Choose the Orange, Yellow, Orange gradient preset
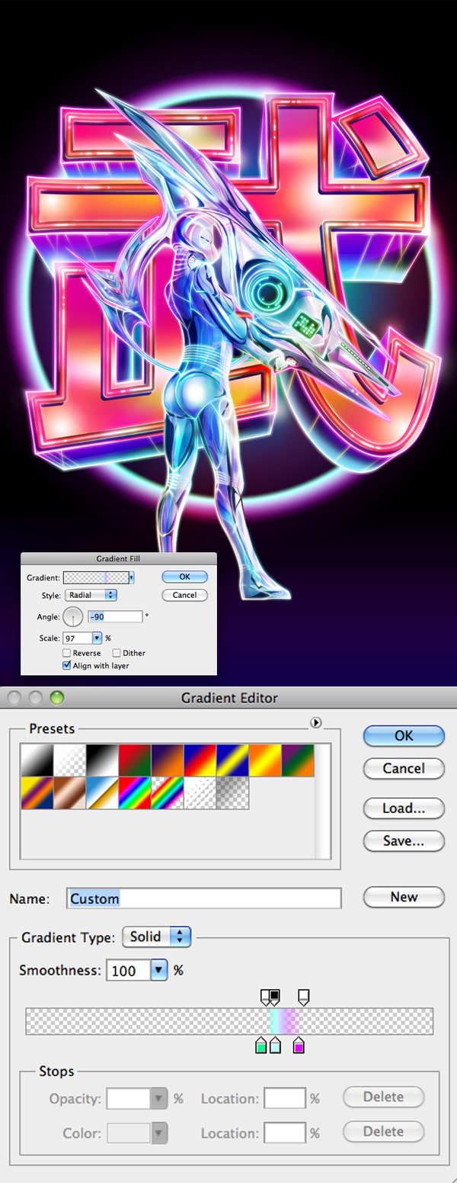This screenshot has width=457, height=1183. coord(264,759)
